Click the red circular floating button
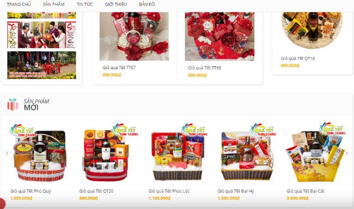354x209 pixels. 2,203
